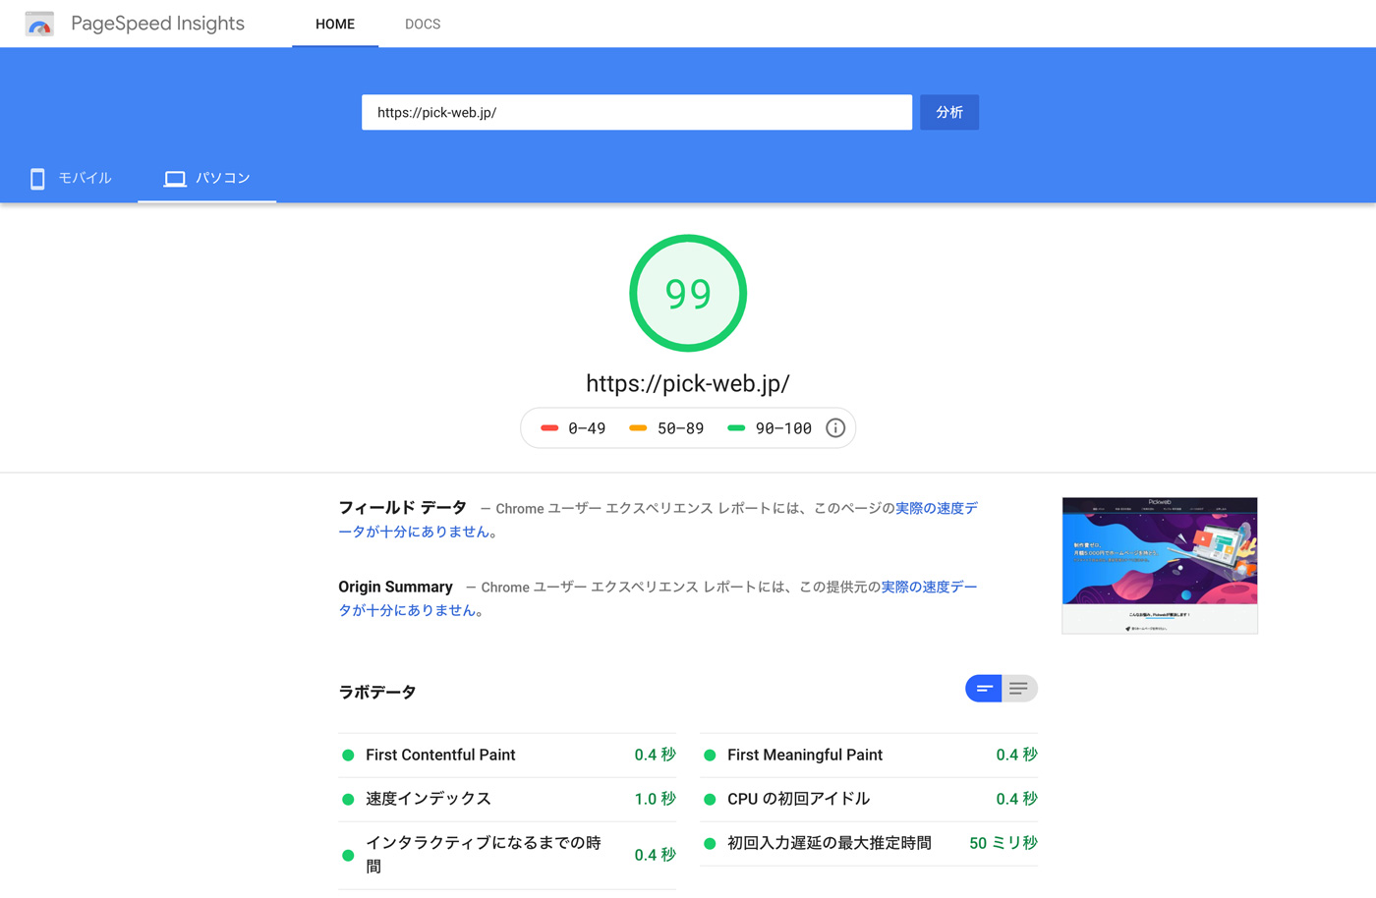Click the First Contentful Paint metric
The image size is (1376, 898).
(x=507, y=755)
